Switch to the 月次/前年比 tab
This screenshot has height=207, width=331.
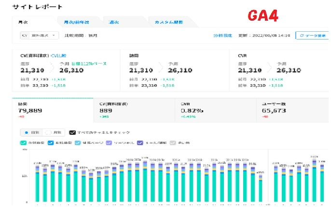click(x=76, y=22)
